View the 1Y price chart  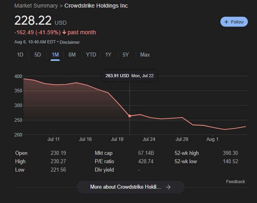(108, 55)
